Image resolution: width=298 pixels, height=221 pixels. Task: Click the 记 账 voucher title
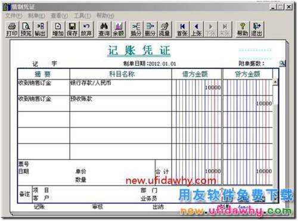point(139,51)
